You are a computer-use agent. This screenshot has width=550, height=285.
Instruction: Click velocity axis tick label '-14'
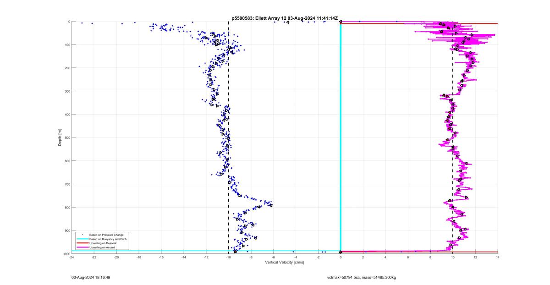pyautogui.click(x=184, y=258)
